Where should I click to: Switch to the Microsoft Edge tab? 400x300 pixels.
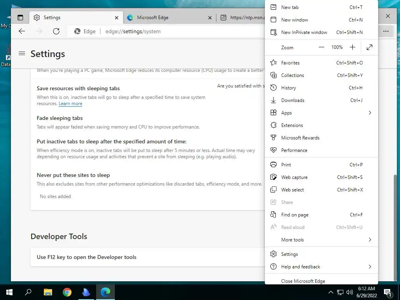(170, 18)
